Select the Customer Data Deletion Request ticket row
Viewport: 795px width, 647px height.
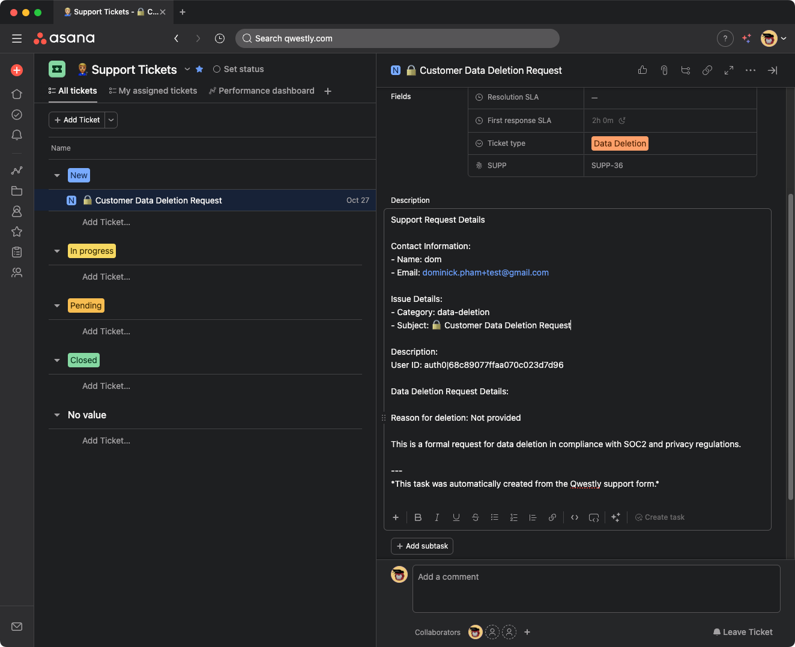(205, 200)
